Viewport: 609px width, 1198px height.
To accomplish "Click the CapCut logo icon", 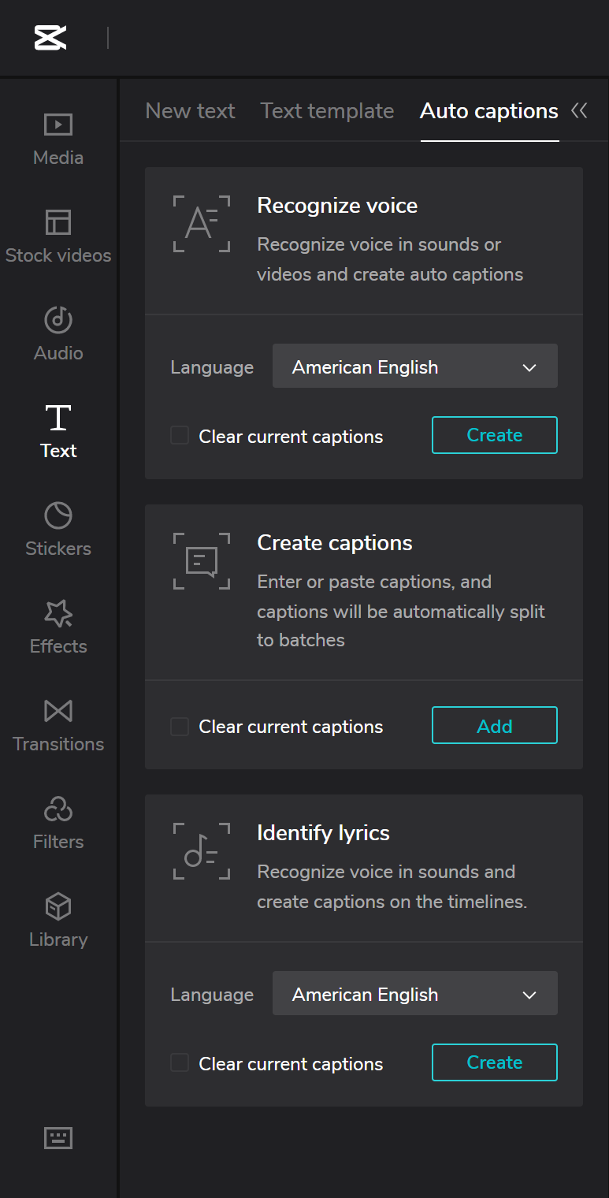I will click(50, 38).
